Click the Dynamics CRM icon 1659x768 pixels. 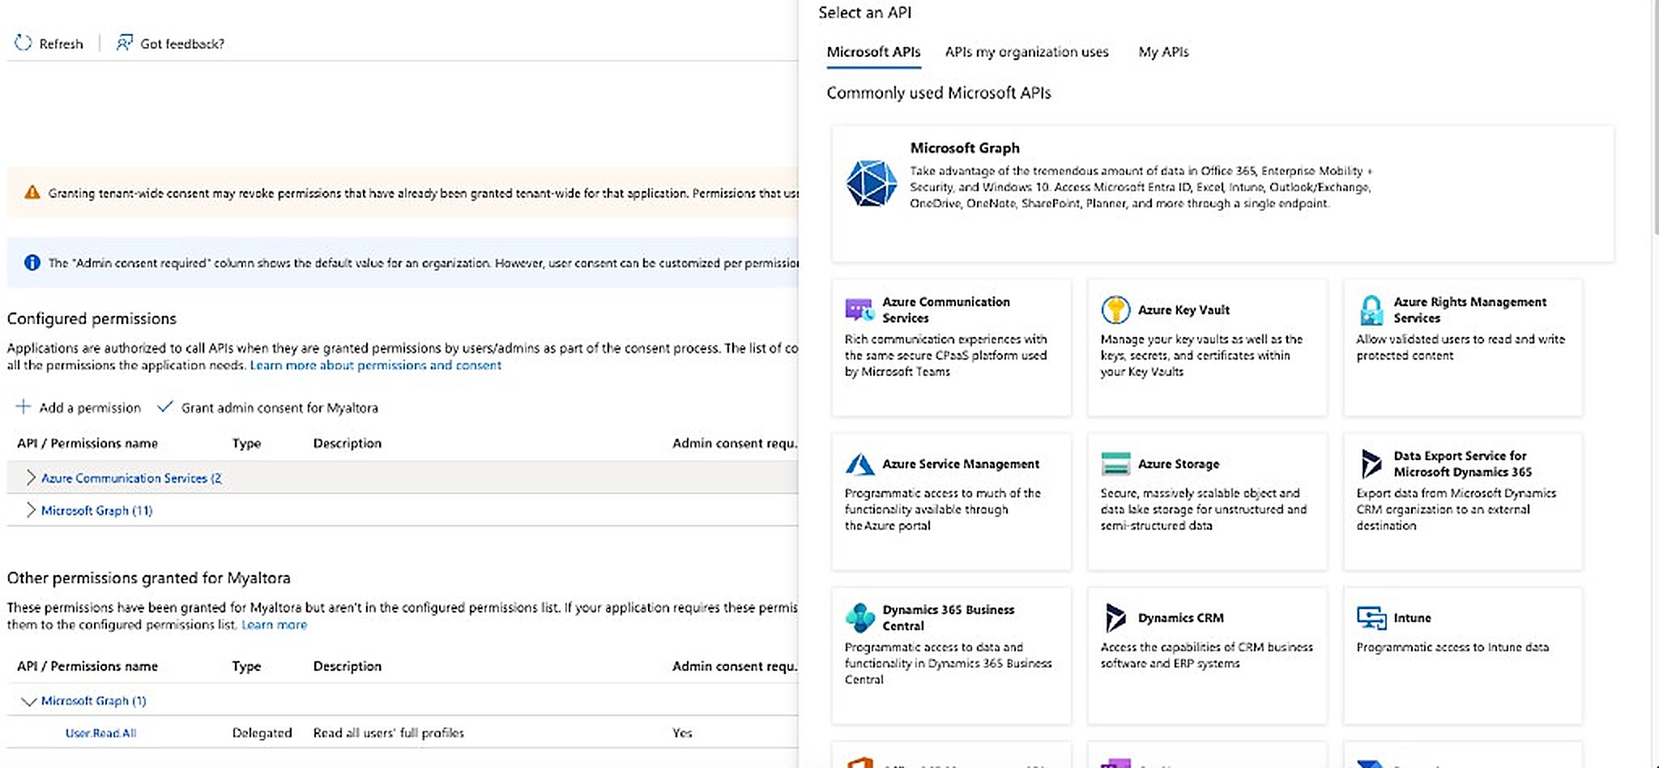(1115, 617)
